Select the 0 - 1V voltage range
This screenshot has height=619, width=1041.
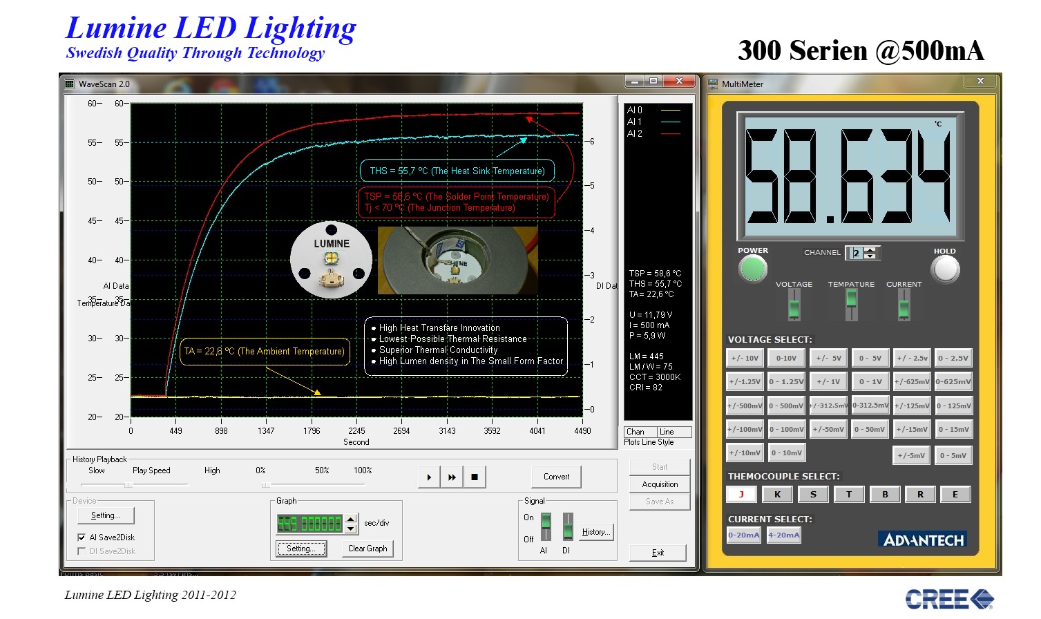870,381
